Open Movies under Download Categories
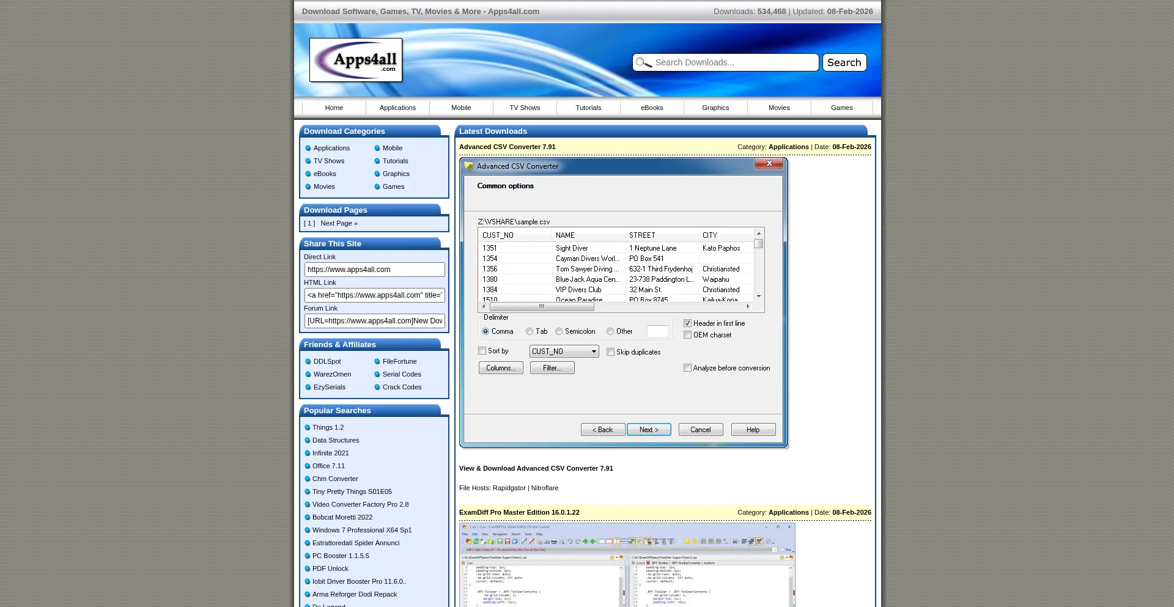Screen dimensions: 1174x607 coord(324,186)
